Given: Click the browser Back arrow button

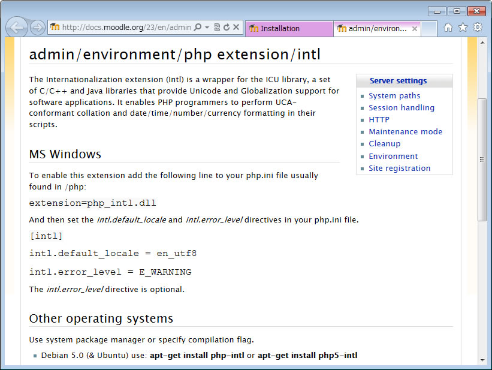Looking at the screenshot, I should click(17, 28).
